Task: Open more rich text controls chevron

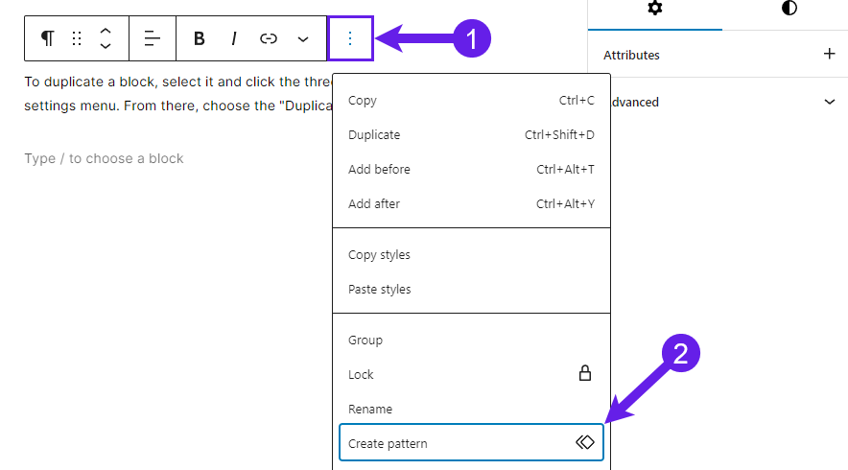Action: pyautogui.click(x=303, y=39)
